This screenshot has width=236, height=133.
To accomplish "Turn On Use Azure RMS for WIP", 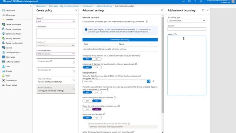I will (97, 117).
